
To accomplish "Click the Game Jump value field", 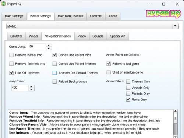I will [38, 47].
